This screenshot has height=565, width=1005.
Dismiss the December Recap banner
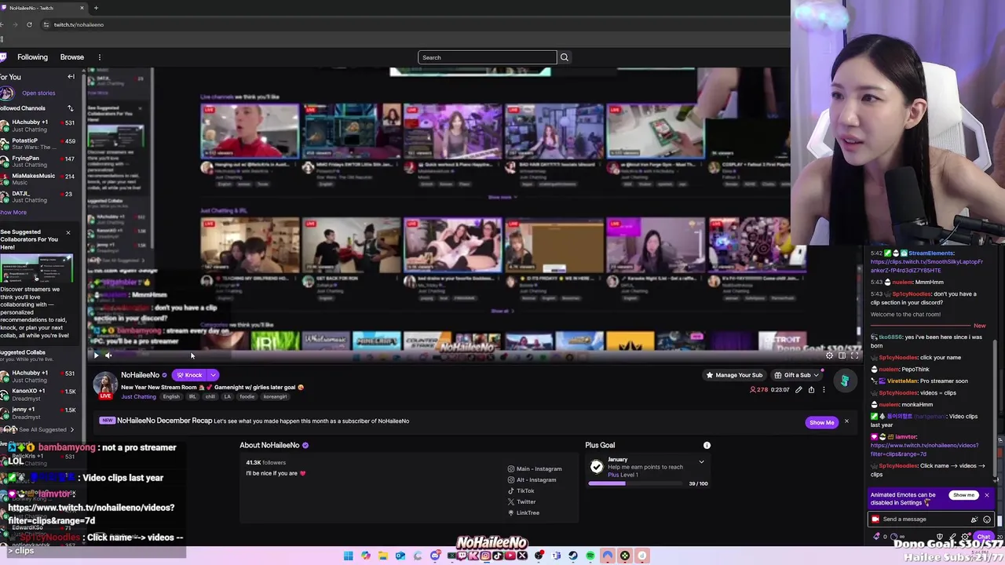pyautogui.click(x=846, y=422)
